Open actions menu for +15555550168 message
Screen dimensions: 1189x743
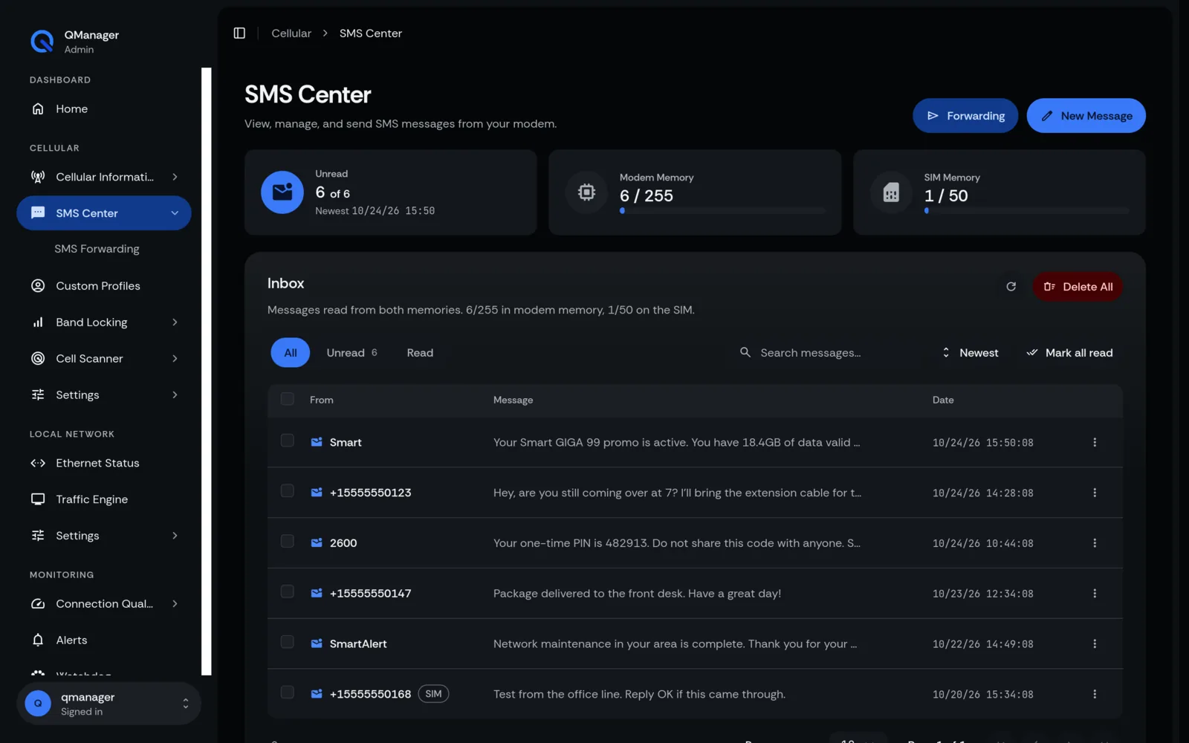(x=1095, y=694)
